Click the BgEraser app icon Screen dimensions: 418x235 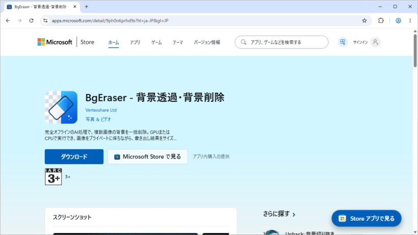tap(61, 108)
